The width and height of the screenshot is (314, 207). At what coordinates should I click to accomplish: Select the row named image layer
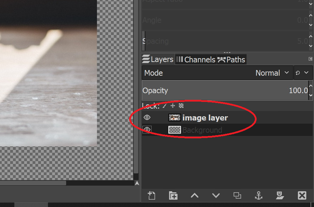pyautogui.click(x=227, y=118)
